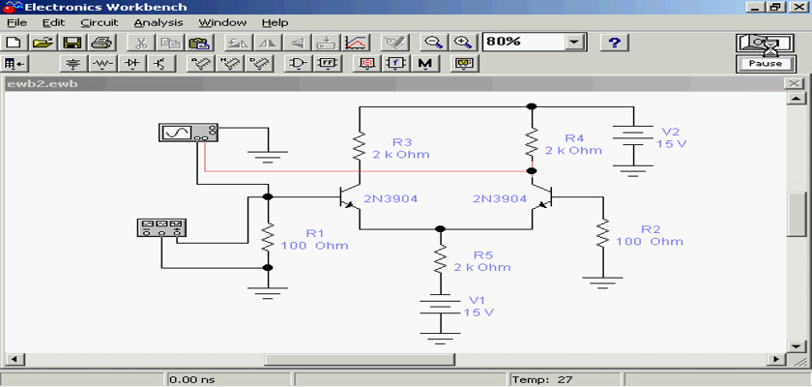Open the Indicators parts bin

click(x=366, y=64)
